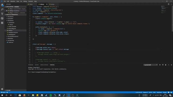Switch to the Output panel tab
Viewport: 173px width, 97px height.
37,65
